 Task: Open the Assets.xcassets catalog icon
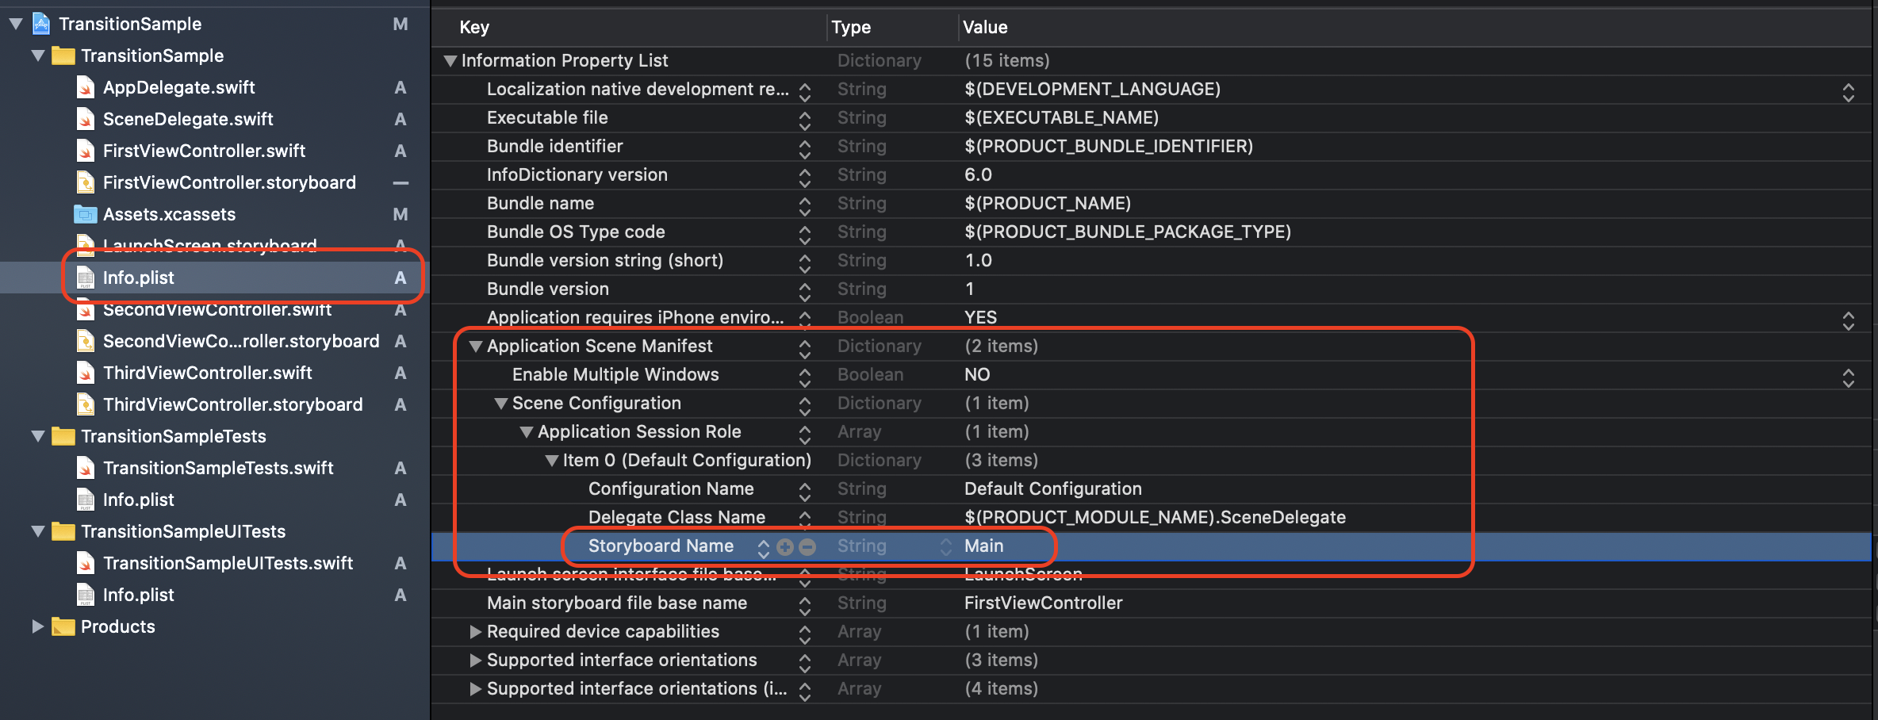click(x=85, y=214)
